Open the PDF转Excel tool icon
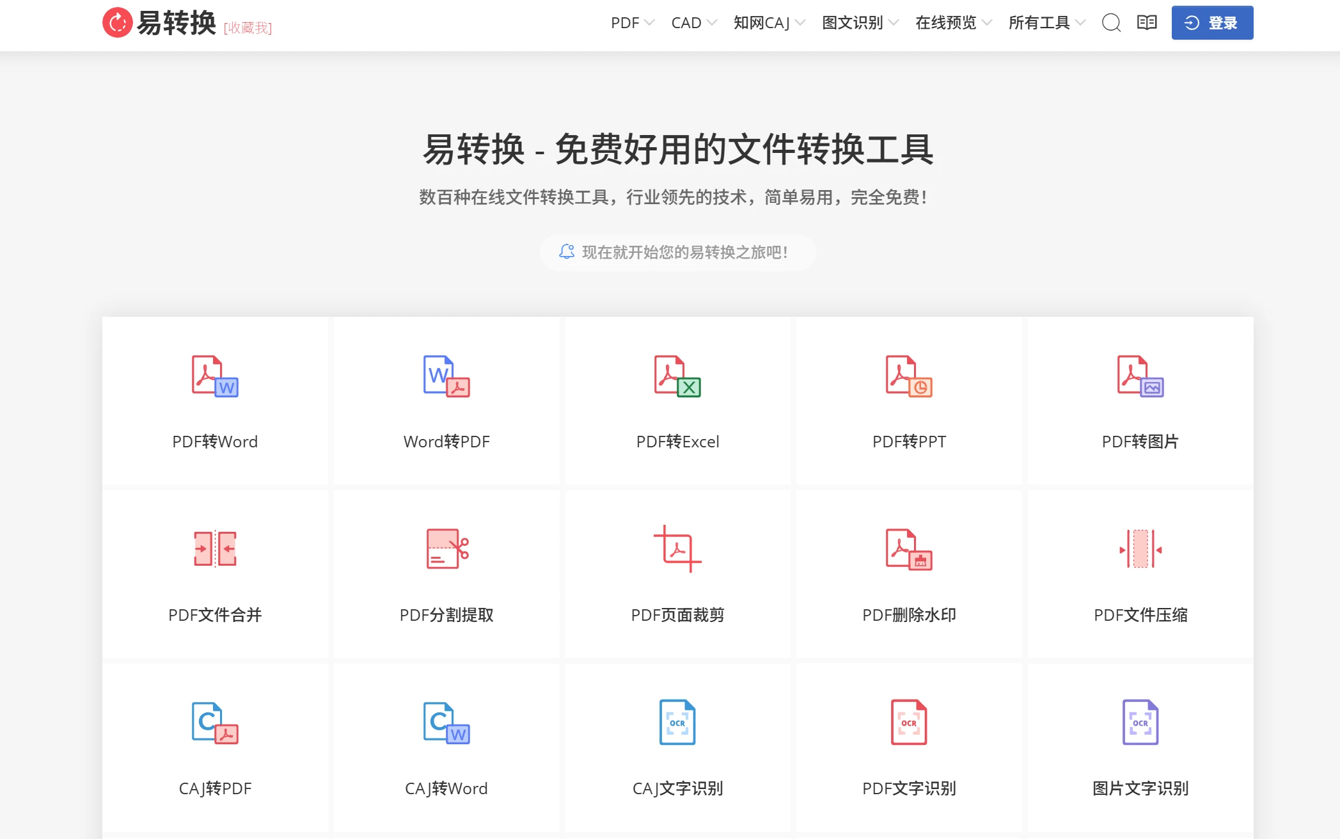 [x=677, y=376]
